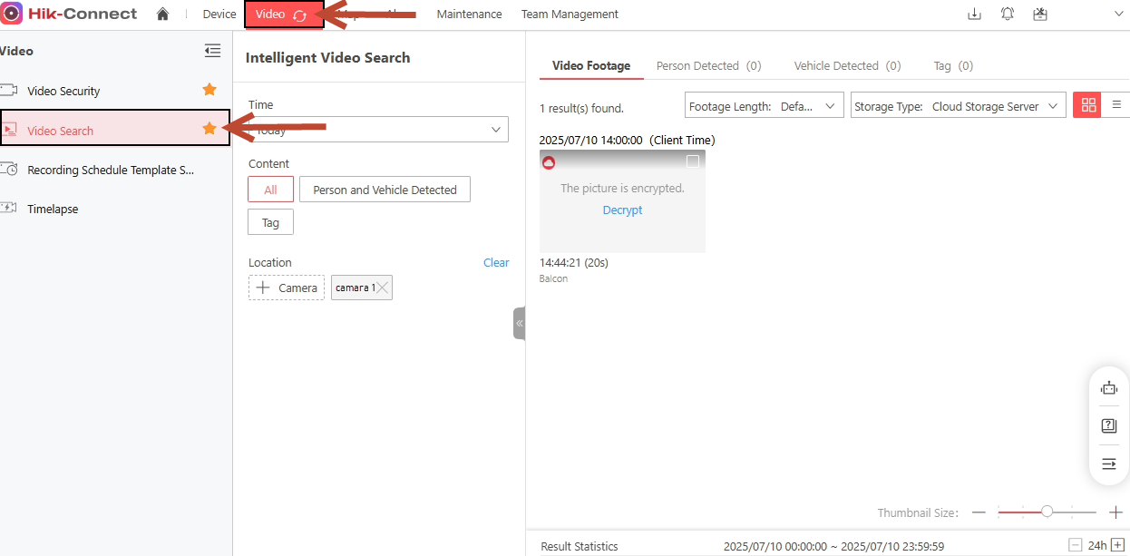Open the Maintenance menu
This screenshot has width=1130, height=556.
pyautogui.click(x=469, y=14)
